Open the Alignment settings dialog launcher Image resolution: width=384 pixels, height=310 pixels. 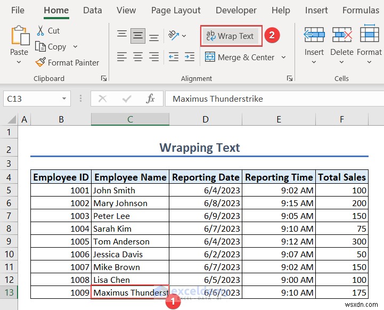coord(290,78)
